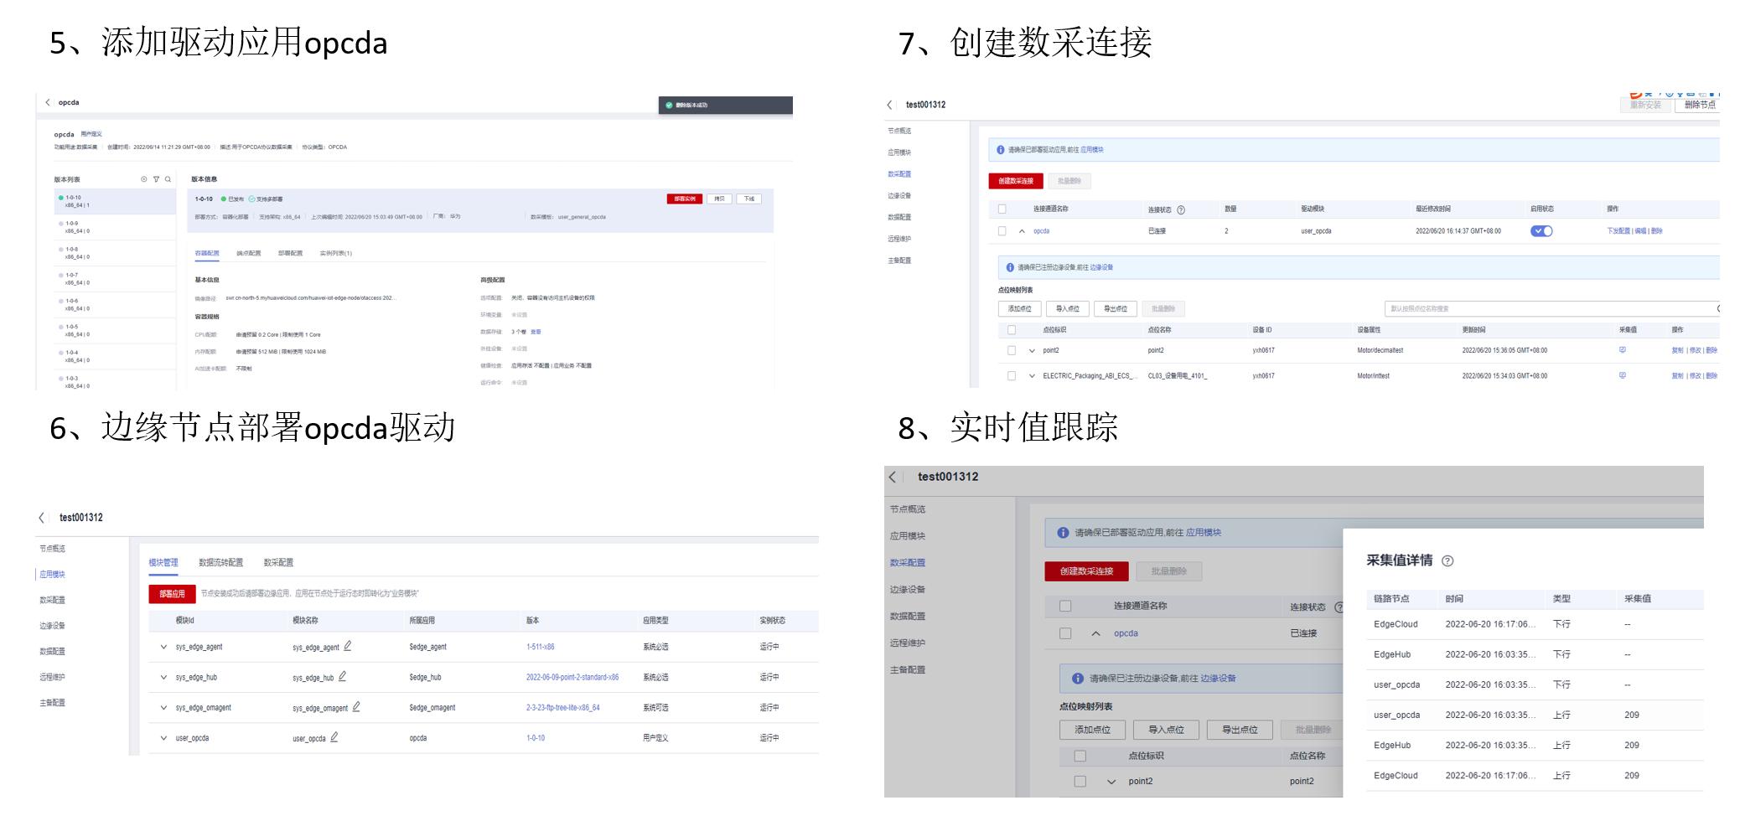This screenshot has width=1740, height=821.
Task: Click the 创建数采连接 button
Action: [x=1016, y=180]
